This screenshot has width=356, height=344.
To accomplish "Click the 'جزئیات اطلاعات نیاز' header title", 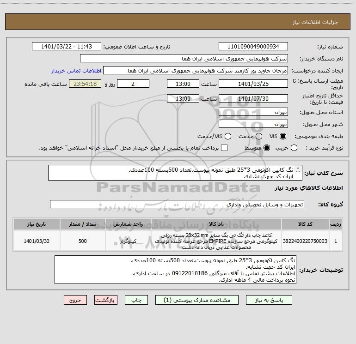I will tap(315, 22).
